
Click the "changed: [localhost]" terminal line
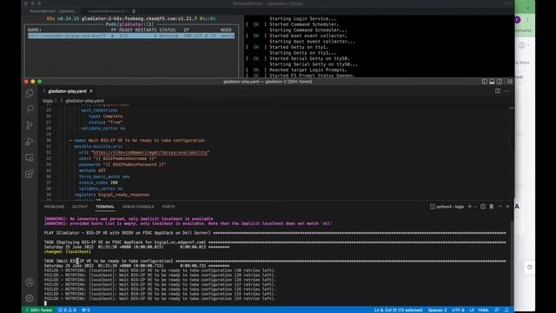(x=68, y=251)
